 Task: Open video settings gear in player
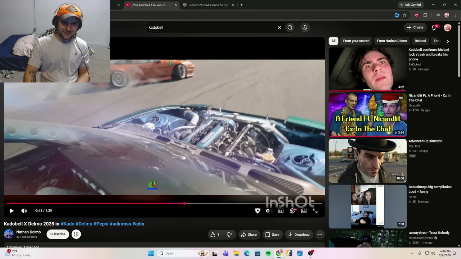click(292, 211)
